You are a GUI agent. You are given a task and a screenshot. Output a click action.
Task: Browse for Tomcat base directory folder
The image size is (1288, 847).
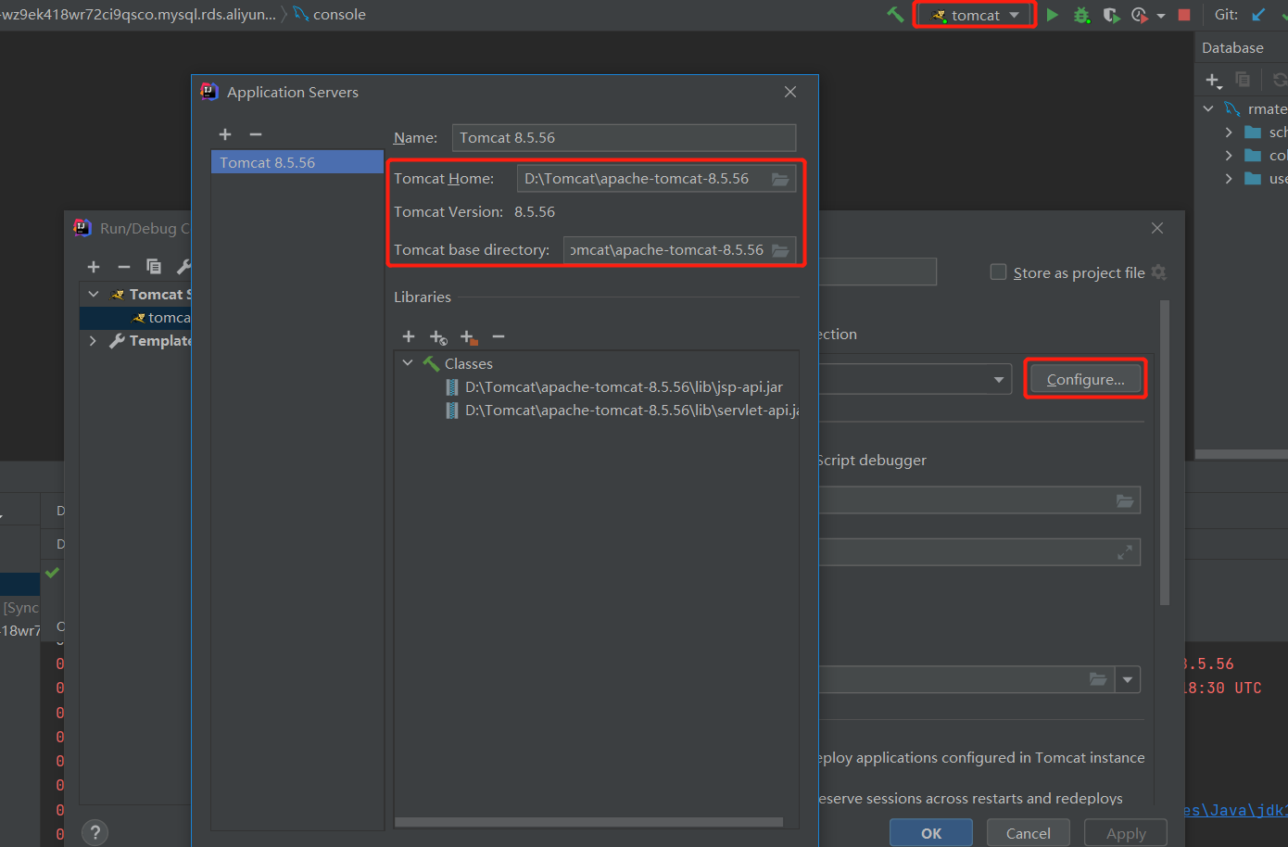(x=781, y=250)
